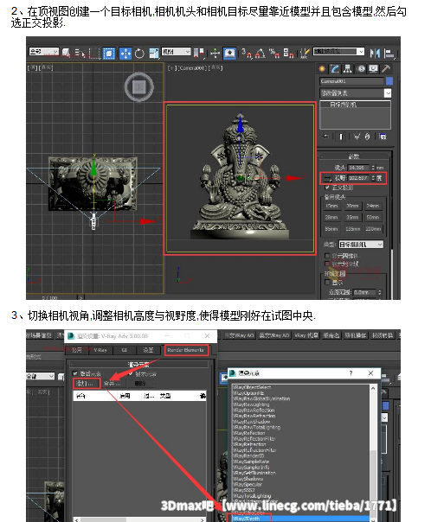Open the named selection sets dropdown
Screen dimensions: 431x522
coord(338,52)
